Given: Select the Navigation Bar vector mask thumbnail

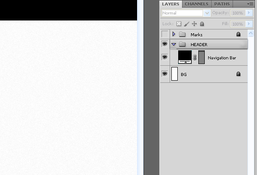Looking at the screenshot, I should 201,57.
